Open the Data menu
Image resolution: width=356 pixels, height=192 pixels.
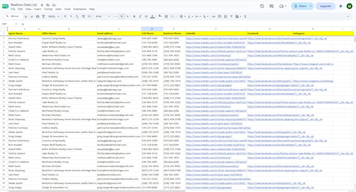(58, 9)
